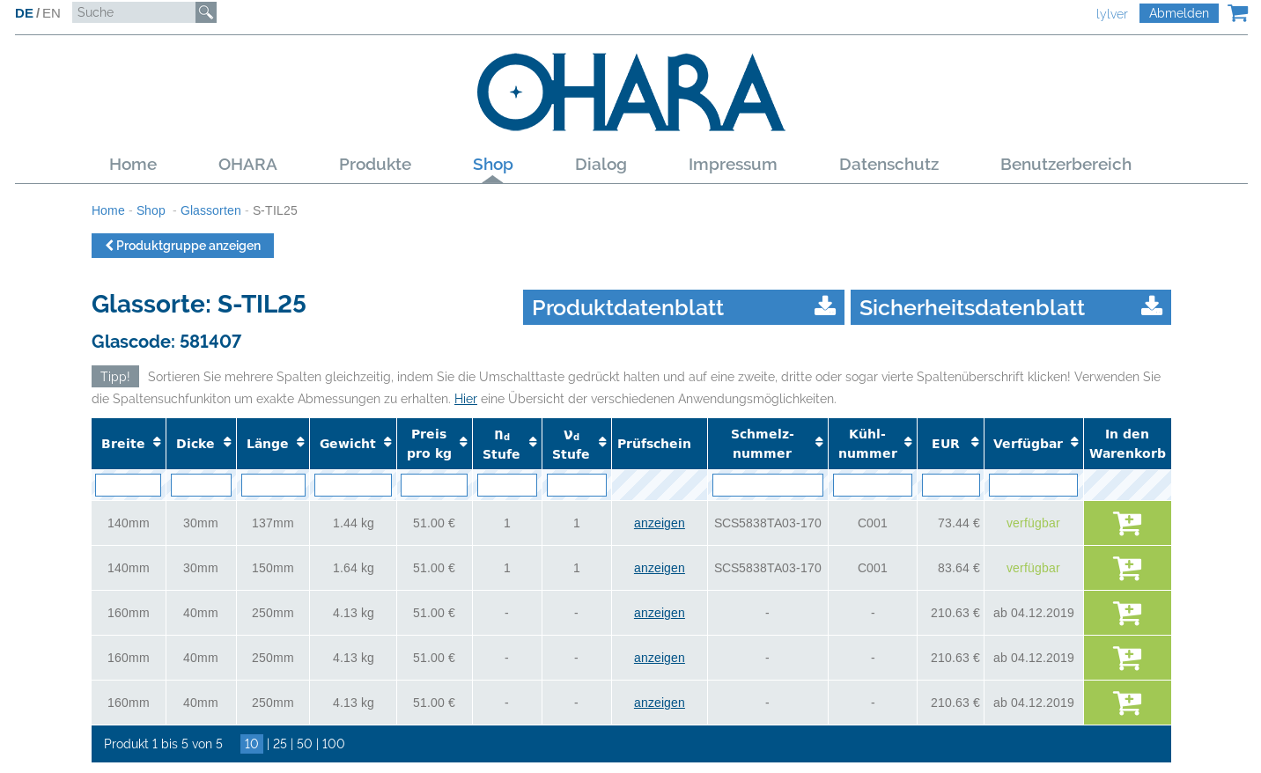Select the Shop navigation tab
The height and width of the screenshot is (773, 1261).
[493, 165]
